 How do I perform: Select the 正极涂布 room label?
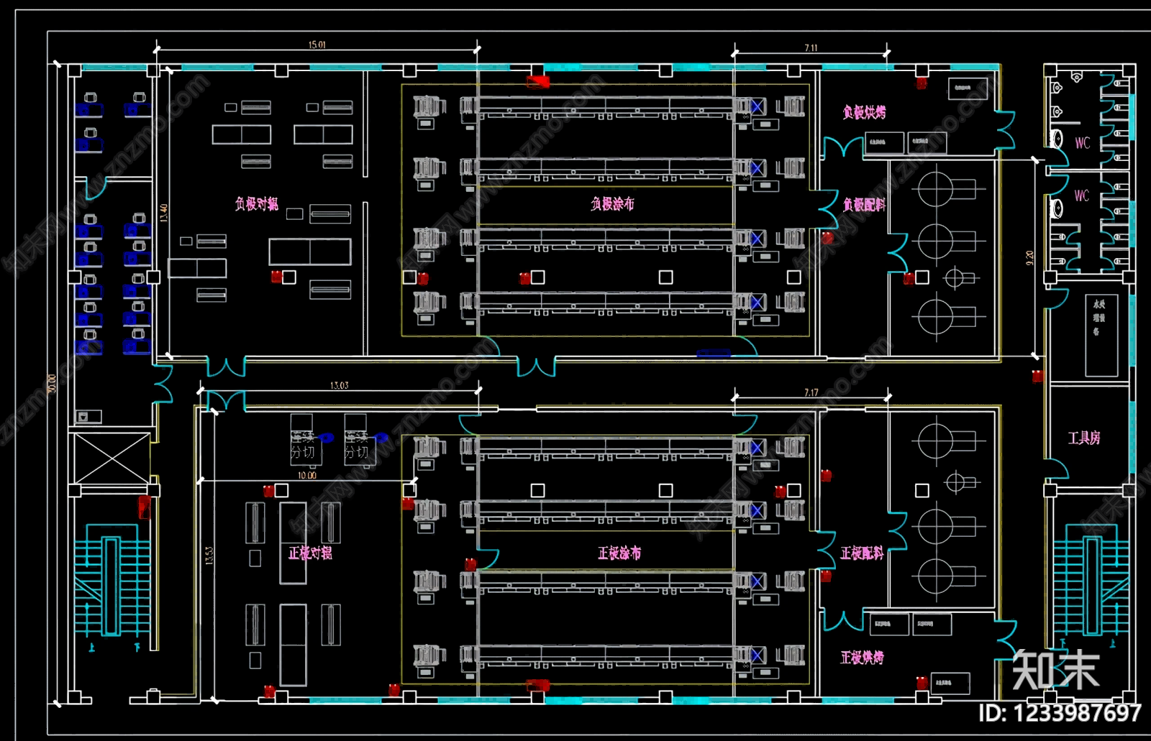[x=619, y=553]
